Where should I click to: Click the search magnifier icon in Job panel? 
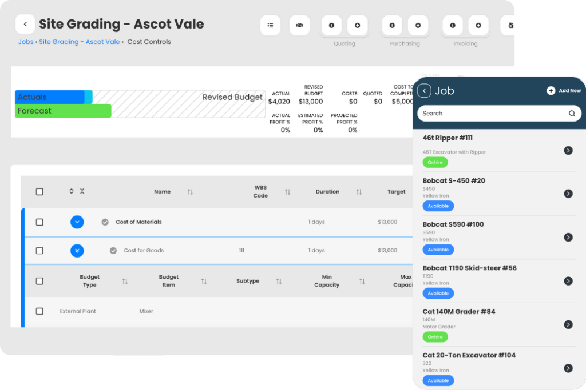(x=572, y=114)
